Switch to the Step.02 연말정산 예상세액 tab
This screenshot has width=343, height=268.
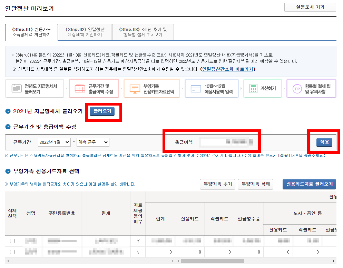85,32
